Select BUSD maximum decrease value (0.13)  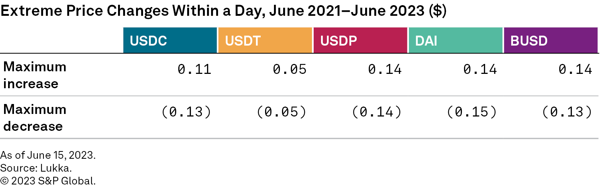(x=567, y=112)
